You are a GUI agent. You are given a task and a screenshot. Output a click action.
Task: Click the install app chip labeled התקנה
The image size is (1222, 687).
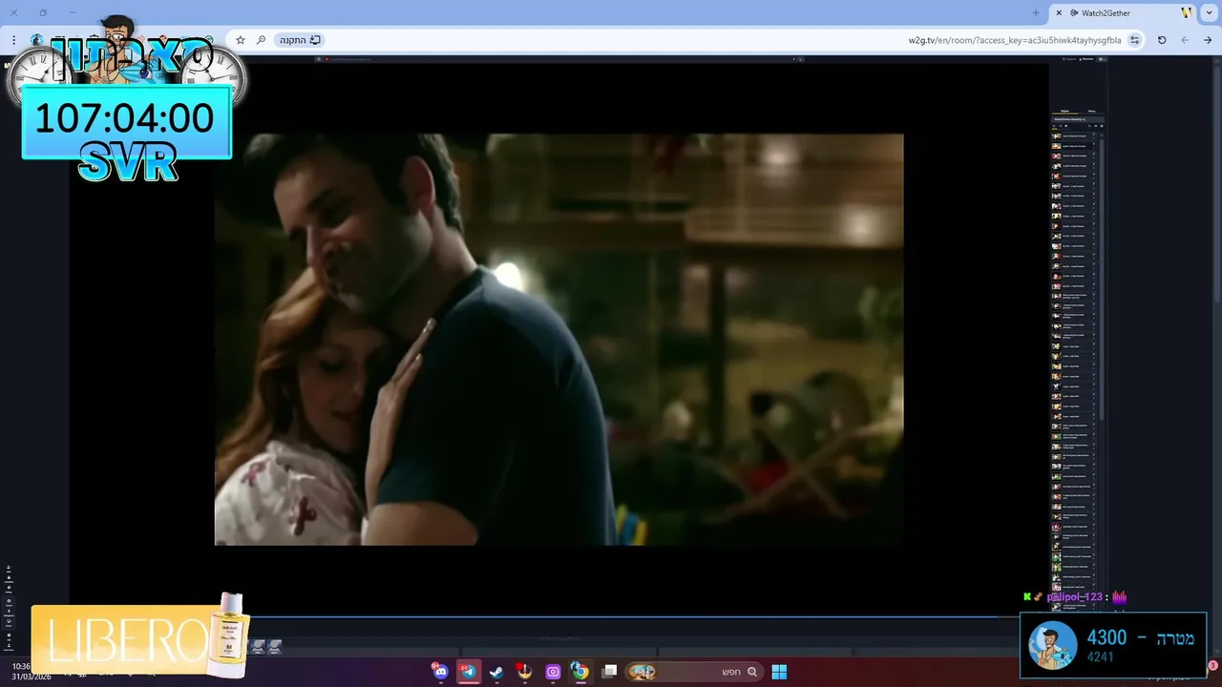click(x=300, y=40)
